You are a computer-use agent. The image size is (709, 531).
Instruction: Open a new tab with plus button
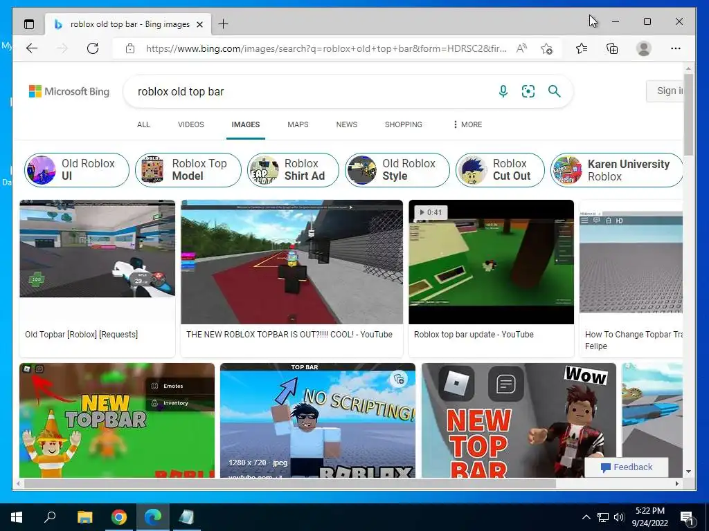[224, 24]
